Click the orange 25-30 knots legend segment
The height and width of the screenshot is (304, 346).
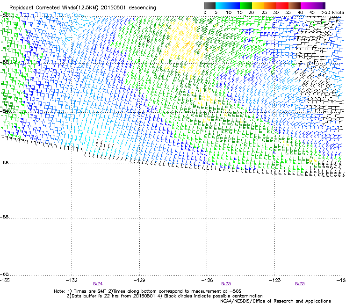click(270, 6)
